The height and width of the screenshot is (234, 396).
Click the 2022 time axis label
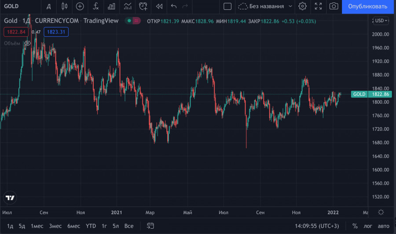[333, 212]
